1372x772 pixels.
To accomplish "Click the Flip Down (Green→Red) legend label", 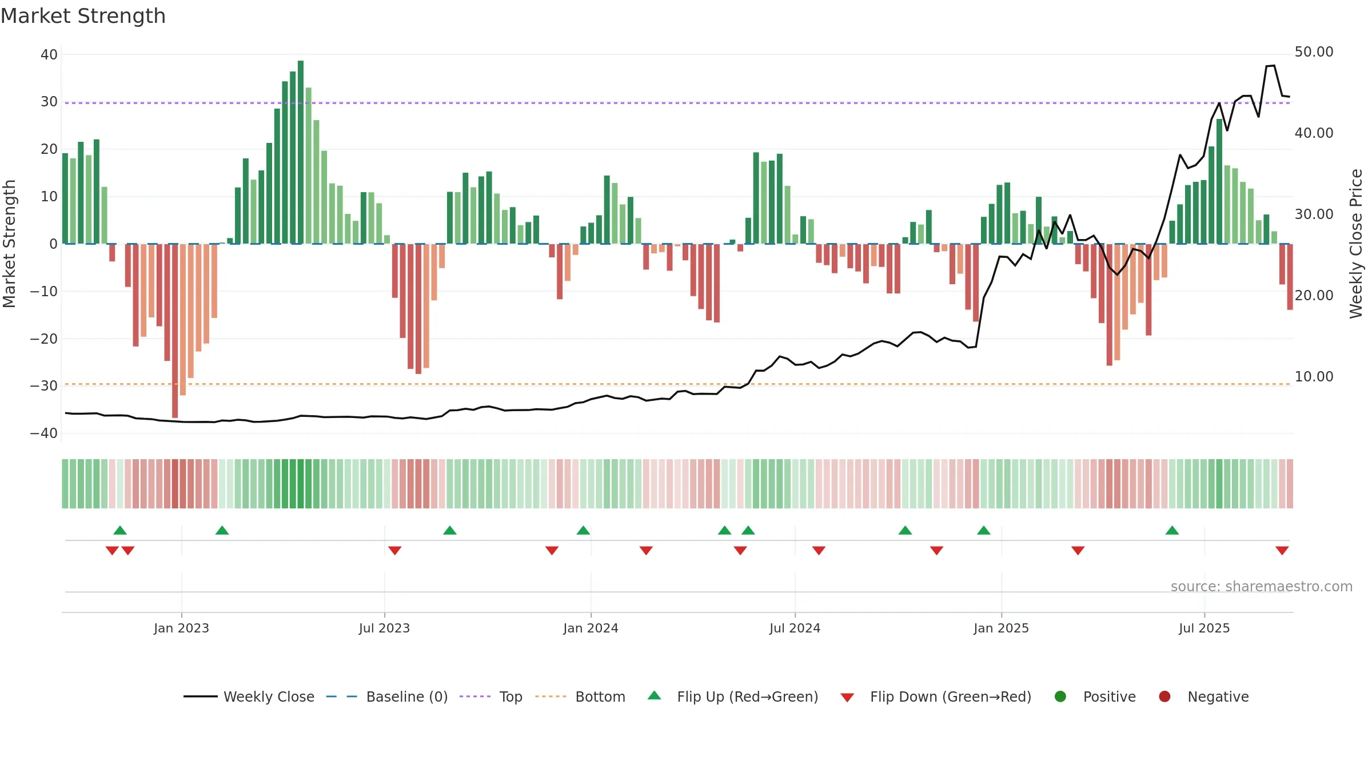I will [951, 697].
